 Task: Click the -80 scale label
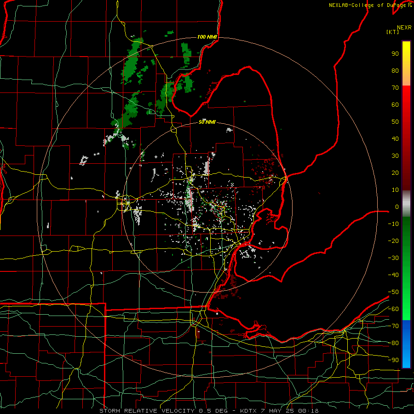[393, 343]
